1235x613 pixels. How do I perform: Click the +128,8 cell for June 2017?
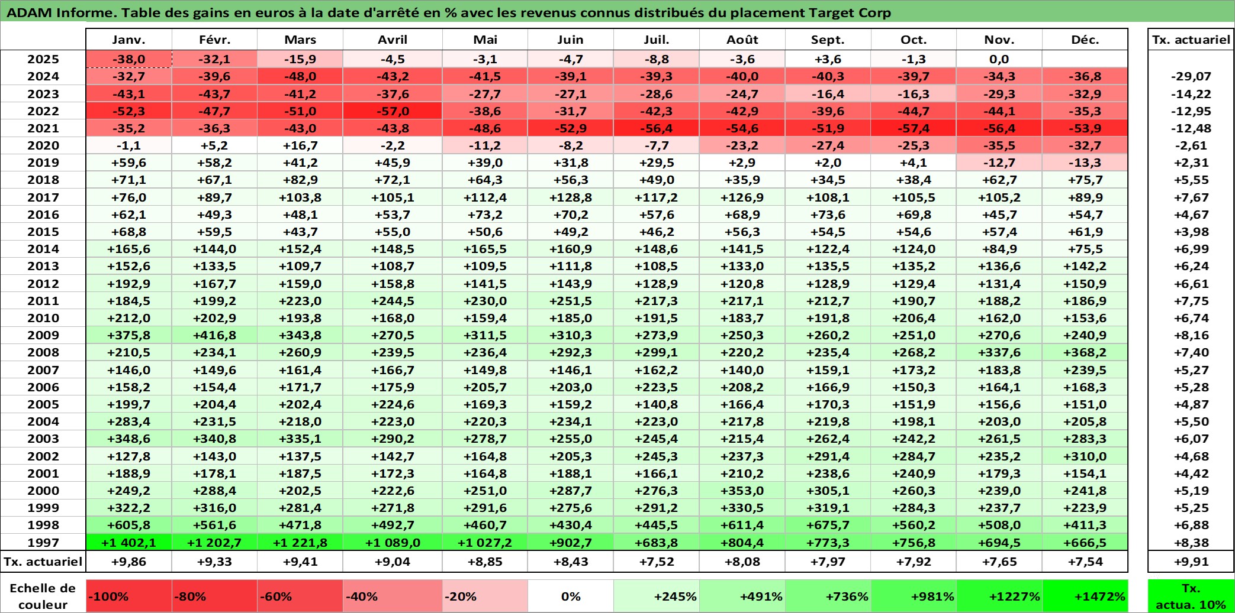point(571,197)
